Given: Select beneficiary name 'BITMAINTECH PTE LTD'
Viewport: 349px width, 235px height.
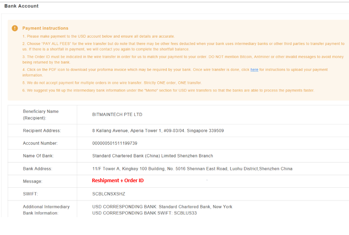Looking at the screenshot, I should tap(117, 114).
